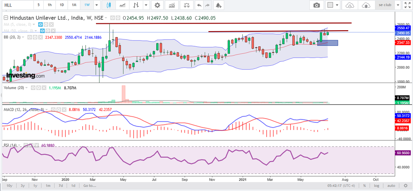Collapse the Hindustan Unilever legend box
Image resolution: width=413 pixels, height=191 pixels.
pos(6,18)
